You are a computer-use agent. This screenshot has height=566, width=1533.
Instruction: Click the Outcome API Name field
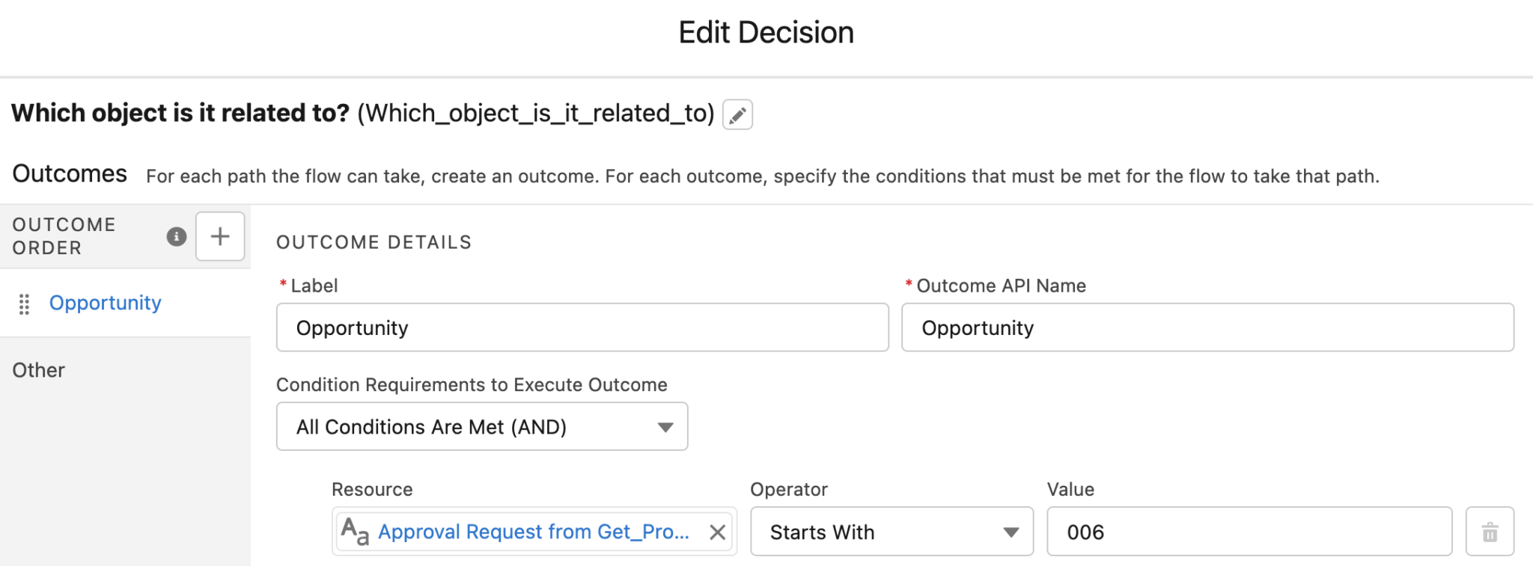(x=1207, y=327)
